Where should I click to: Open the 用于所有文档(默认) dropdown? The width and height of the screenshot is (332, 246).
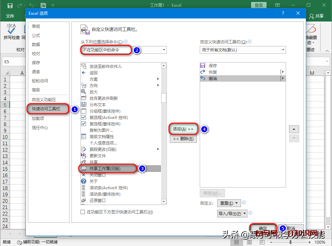[x=243, y=50]
